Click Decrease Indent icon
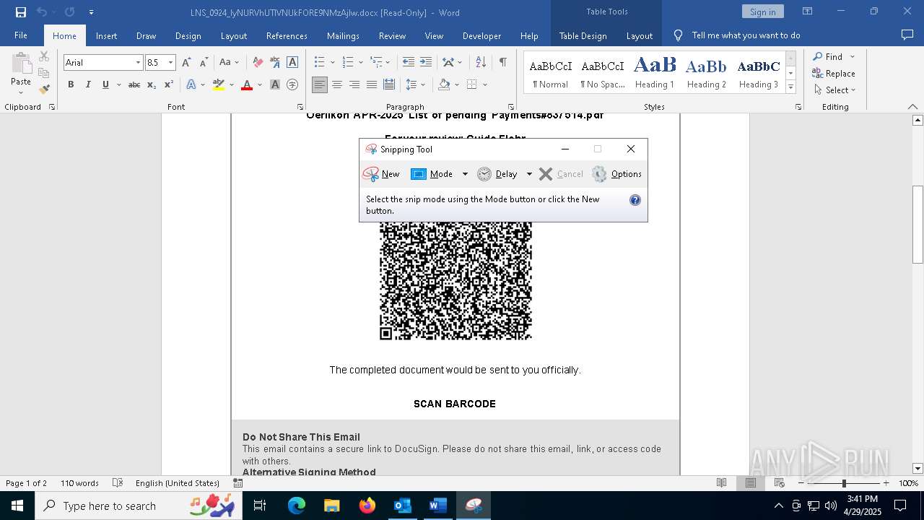924x520 pixels. 409,63
